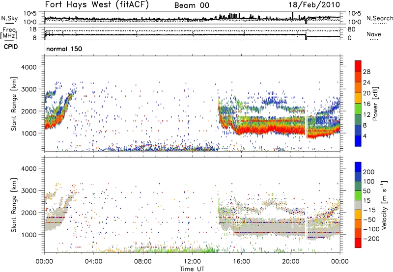Click the '28' tick on the power colorbar
This screenshot has width=393, height=272.
point(366,72)
